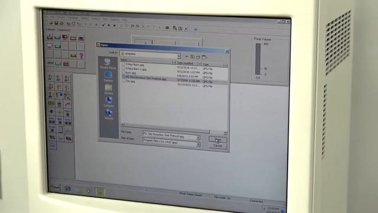Open Libraries in the places bar

coord(109,89)
